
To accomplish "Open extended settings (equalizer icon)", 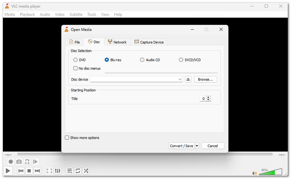I will coord(57,171).
